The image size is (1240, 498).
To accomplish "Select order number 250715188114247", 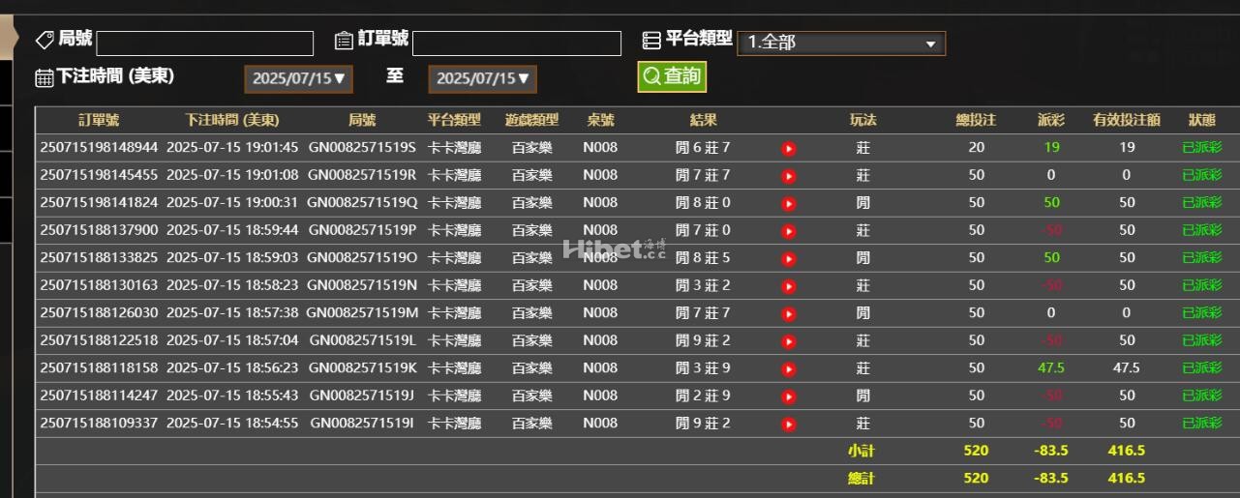I will (x=99, y=395).
